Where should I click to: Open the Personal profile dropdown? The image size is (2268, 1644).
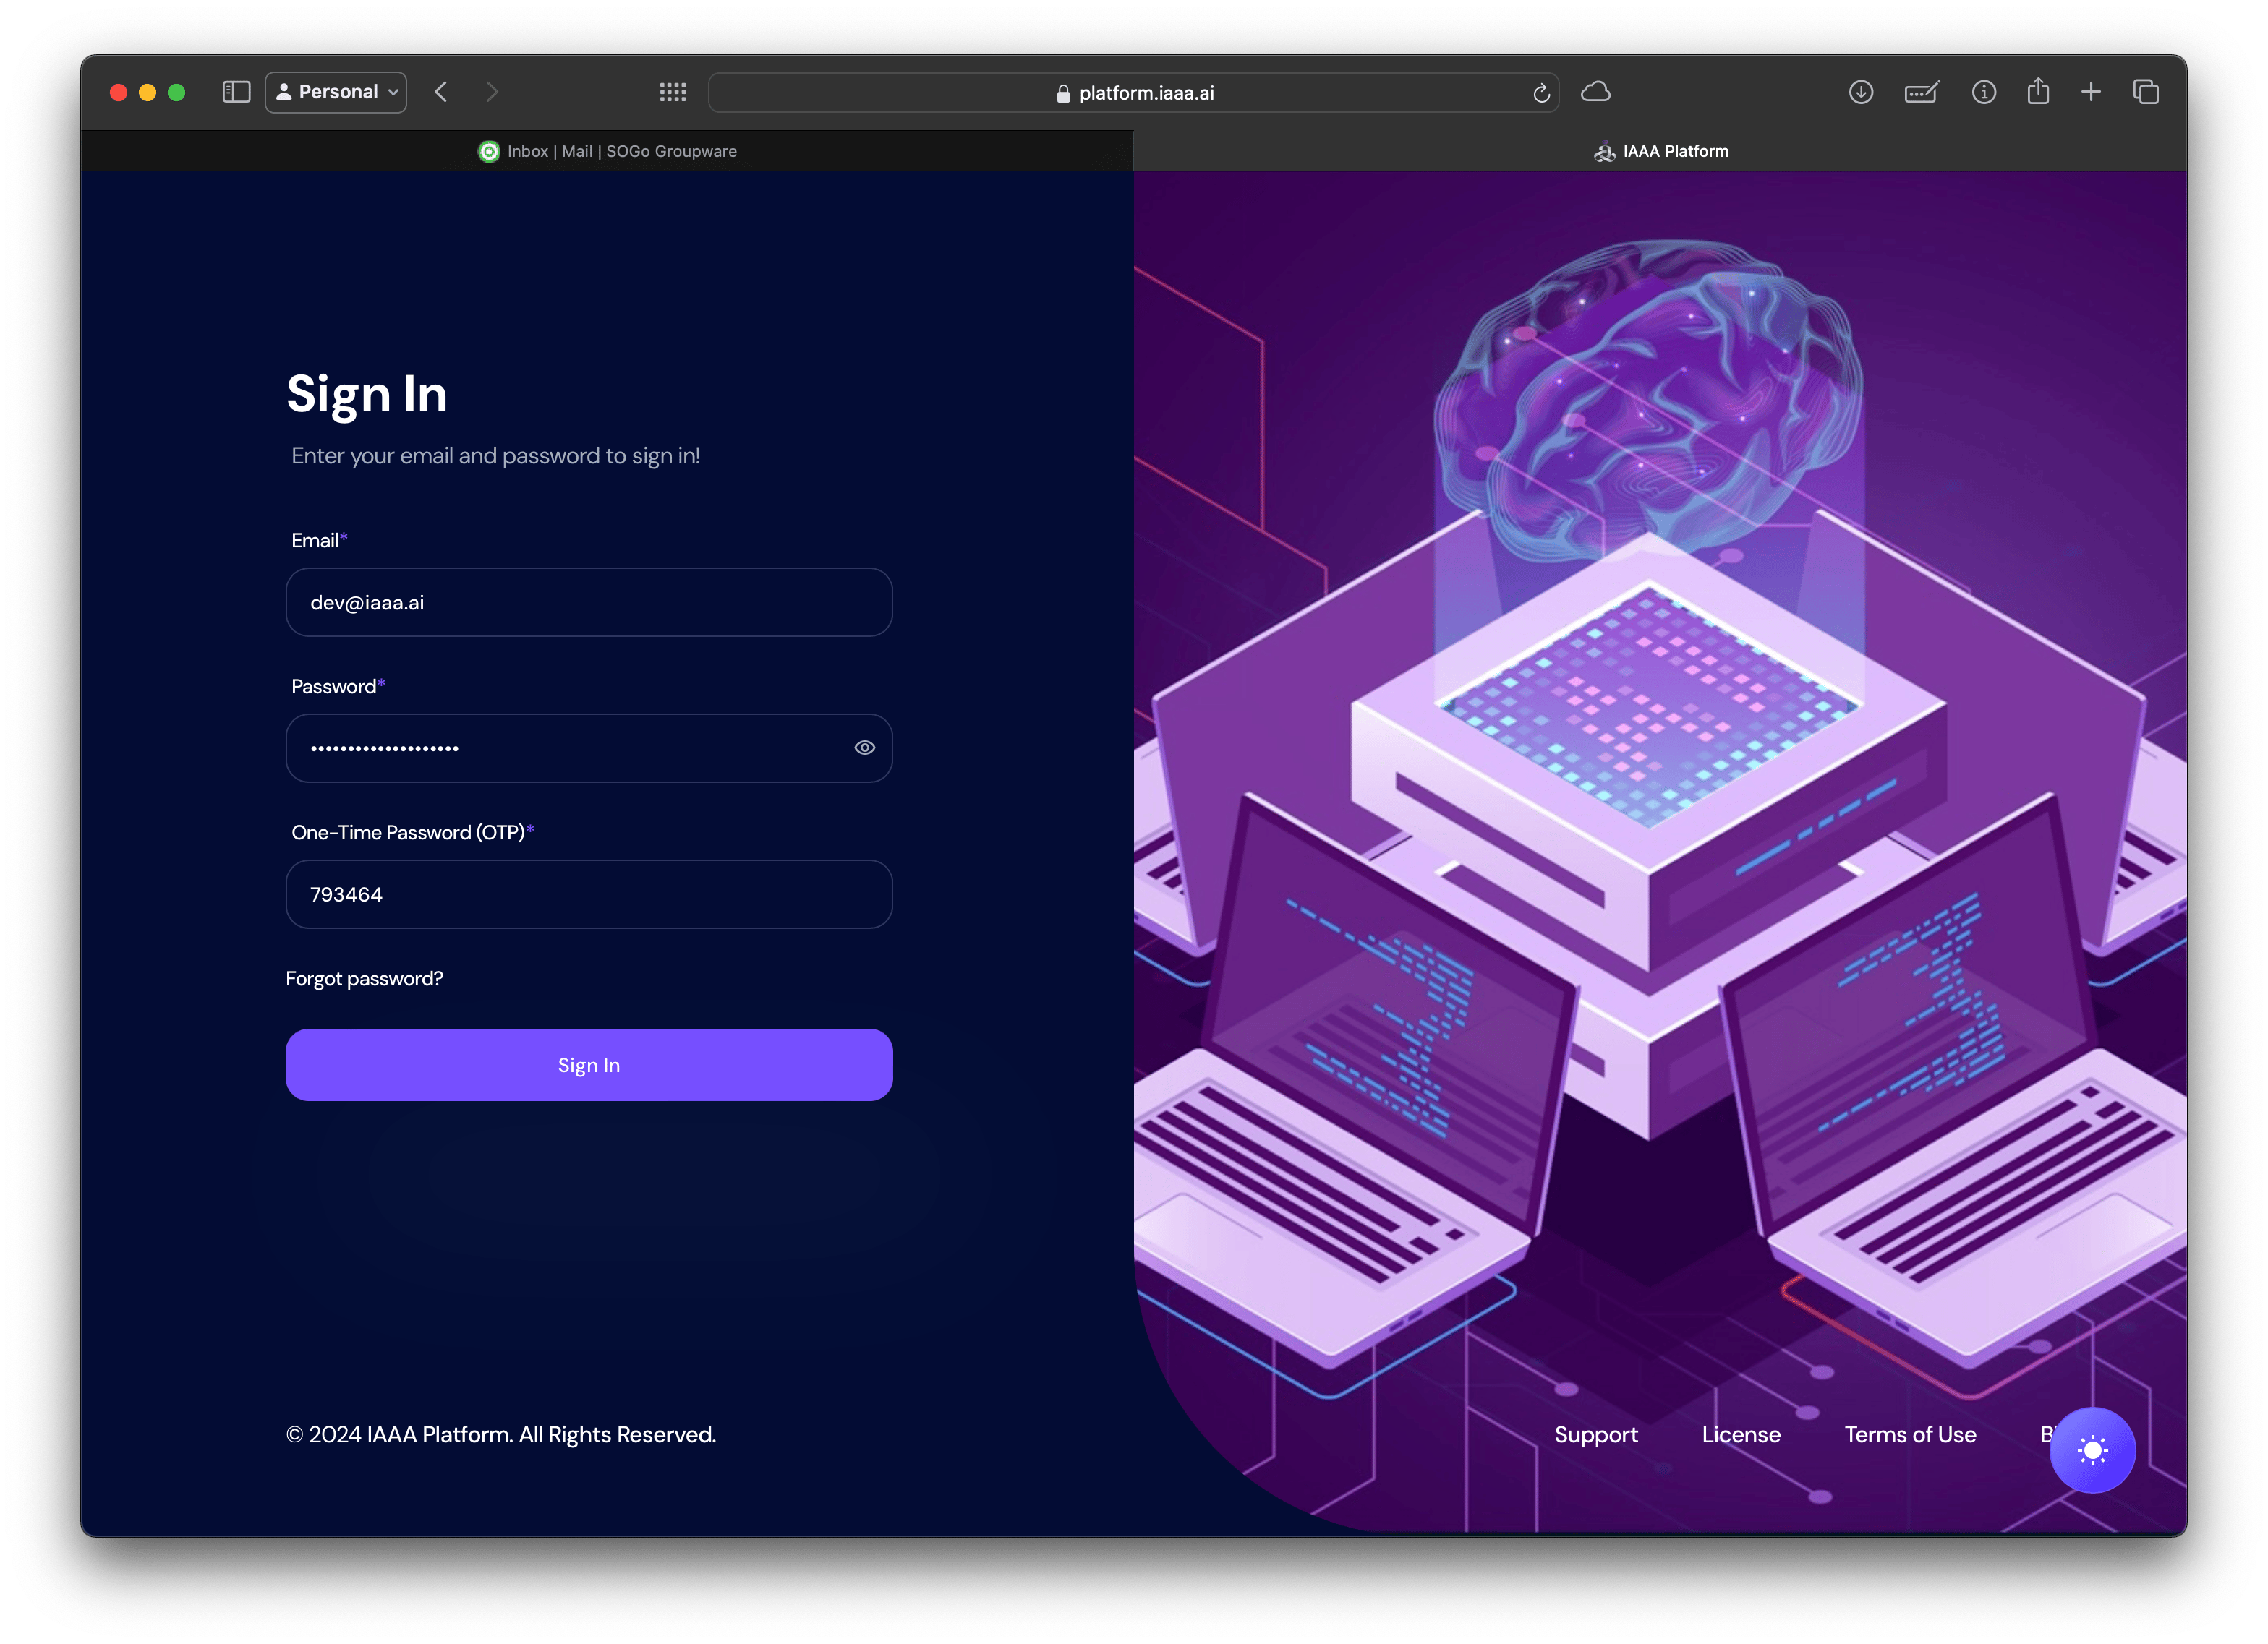[x=336, y=92]
